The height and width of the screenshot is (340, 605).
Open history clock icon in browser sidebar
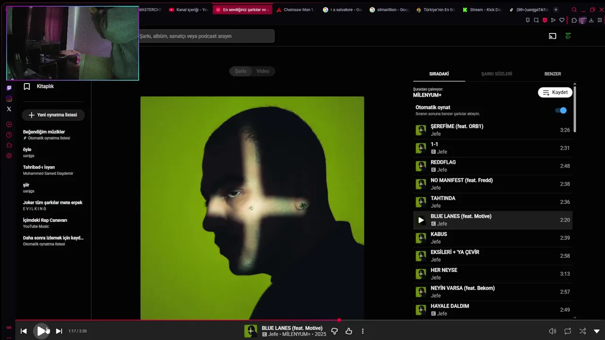point(9,135)
